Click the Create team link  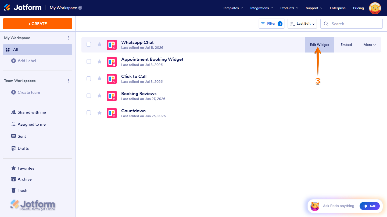click(x=29, y=92)
